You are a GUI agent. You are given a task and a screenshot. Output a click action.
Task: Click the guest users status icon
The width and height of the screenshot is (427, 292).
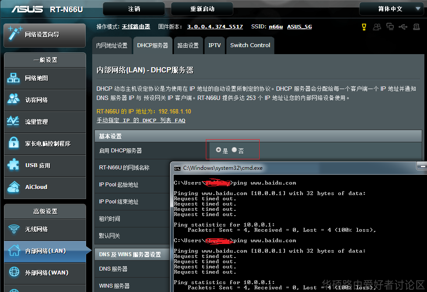pos(377,27)
